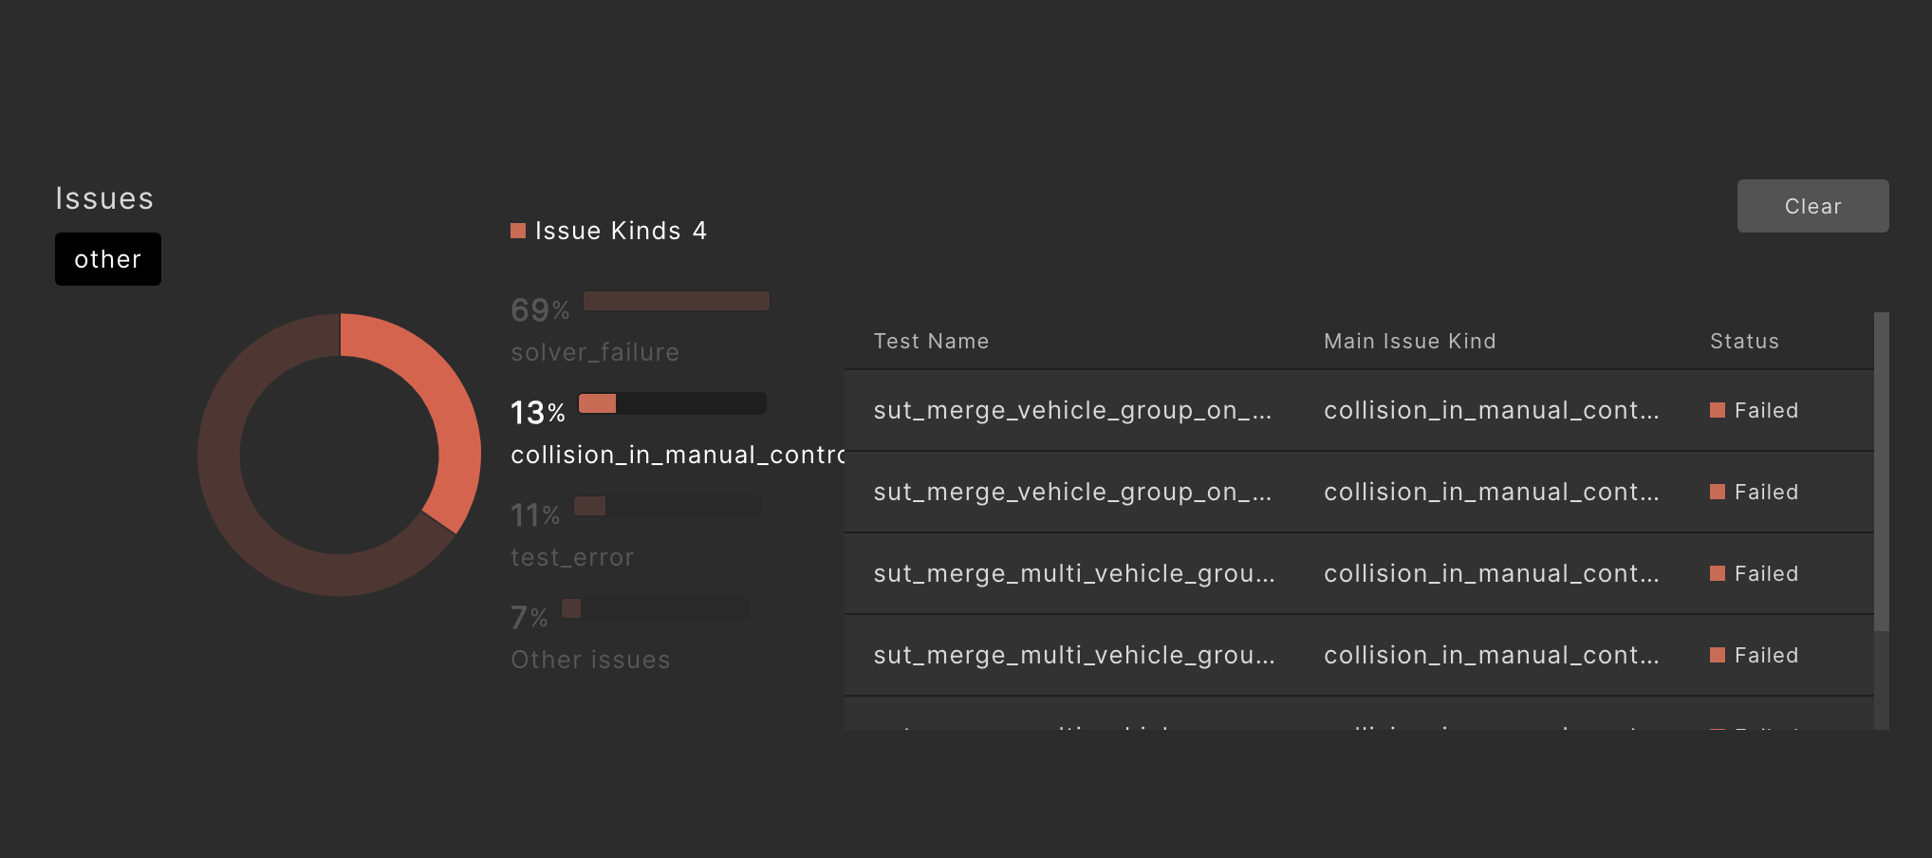The width and height of the screenshot is (1932, 858).
Task: Choose the test_error issue kind
Action: (x=571, y=557)
